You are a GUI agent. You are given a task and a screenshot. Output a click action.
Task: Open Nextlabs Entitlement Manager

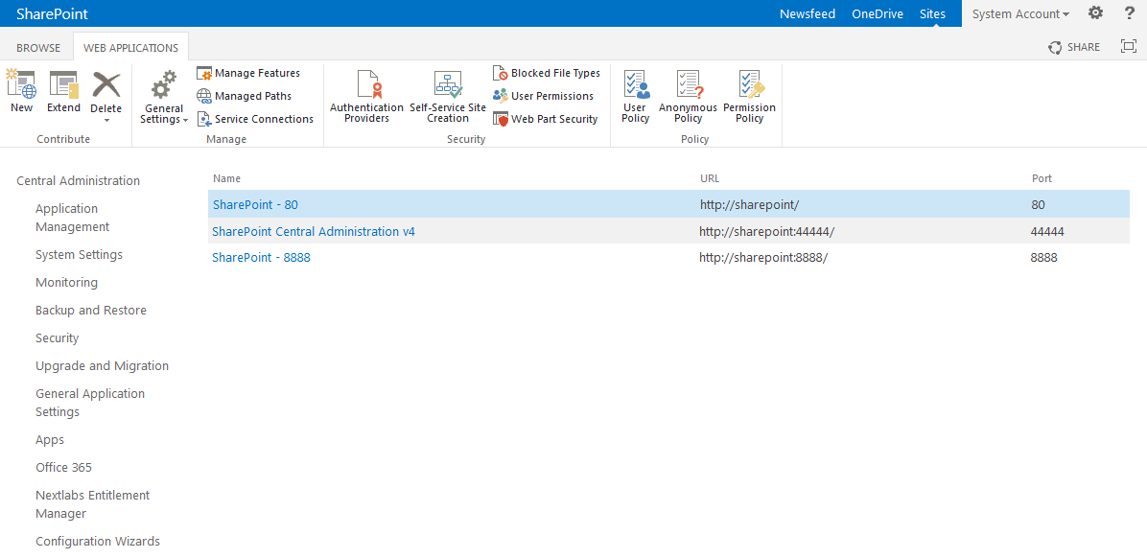(93, 504)
